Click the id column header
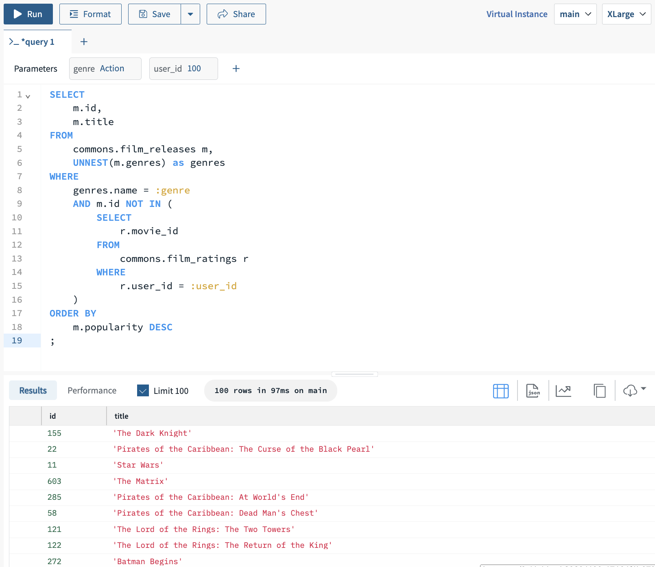 [74, 416]
